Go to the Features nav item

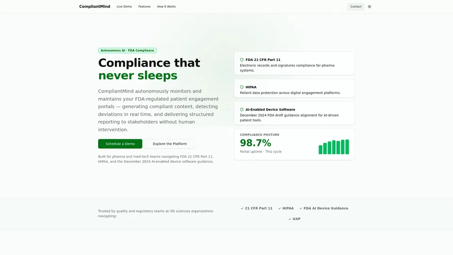pyautogui.click(x=144, y=6)
